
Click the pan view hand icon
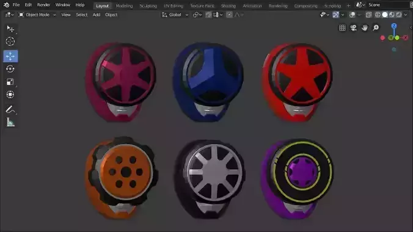[365, 27]
